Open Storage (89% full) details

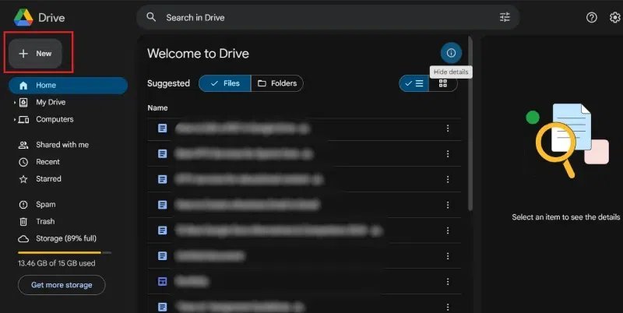point(66,238)
